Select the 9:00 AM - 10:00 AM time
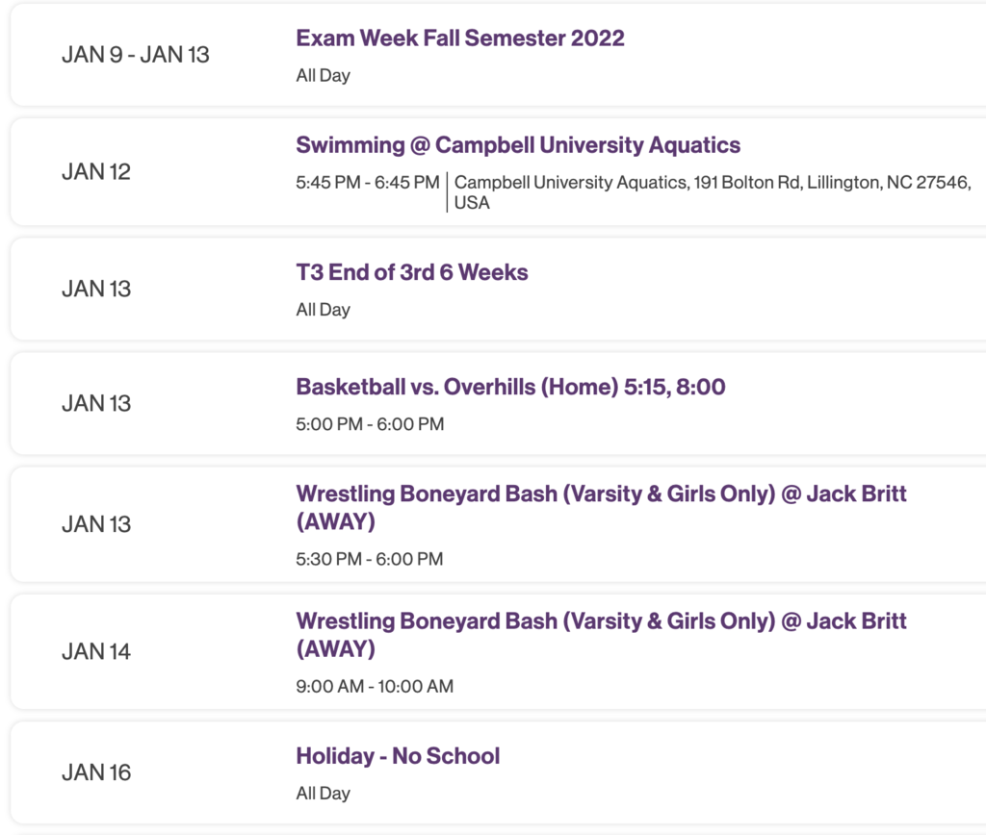The height and width of the screenshot is (835, 986). (x=376, y=688)
